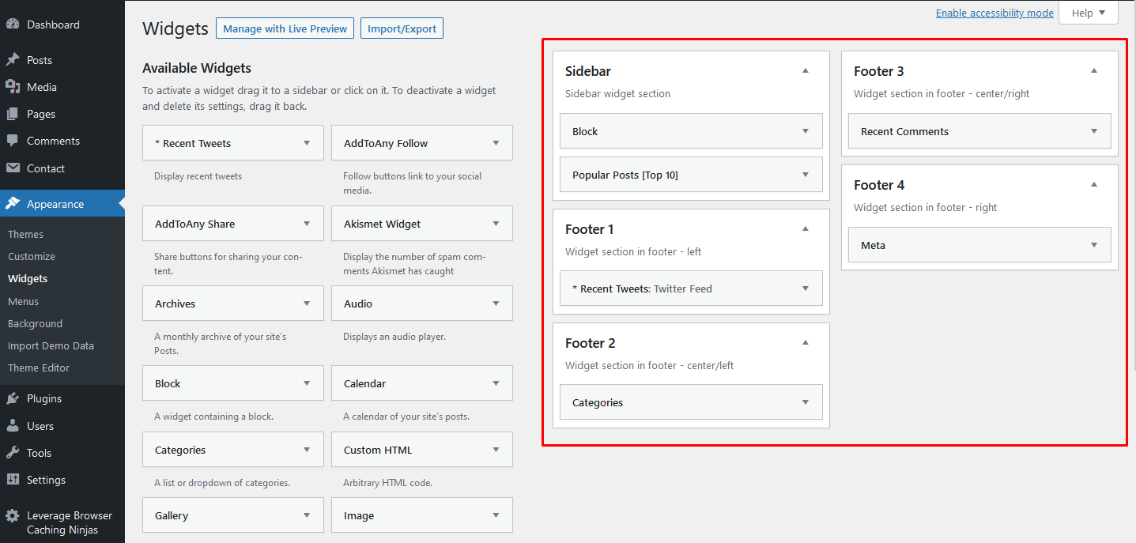The width and height of the screenshot is (1136, 543).
Task: Click the Pages icon in sidebar
Action: click(x=13, y=114)
